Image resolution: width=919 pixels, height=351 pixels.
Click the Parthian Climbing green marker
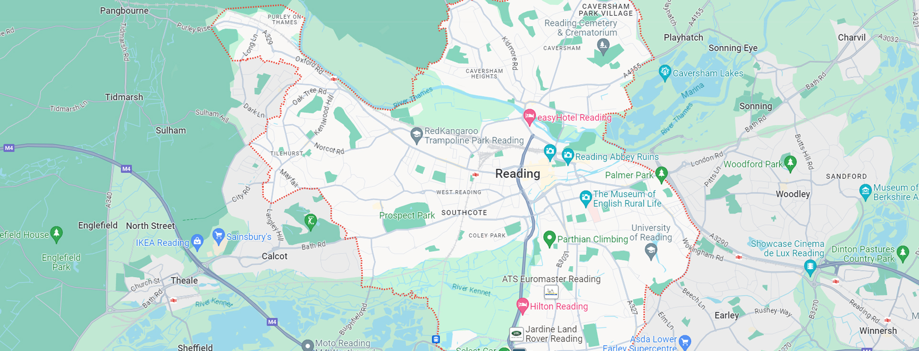(549, 238)
